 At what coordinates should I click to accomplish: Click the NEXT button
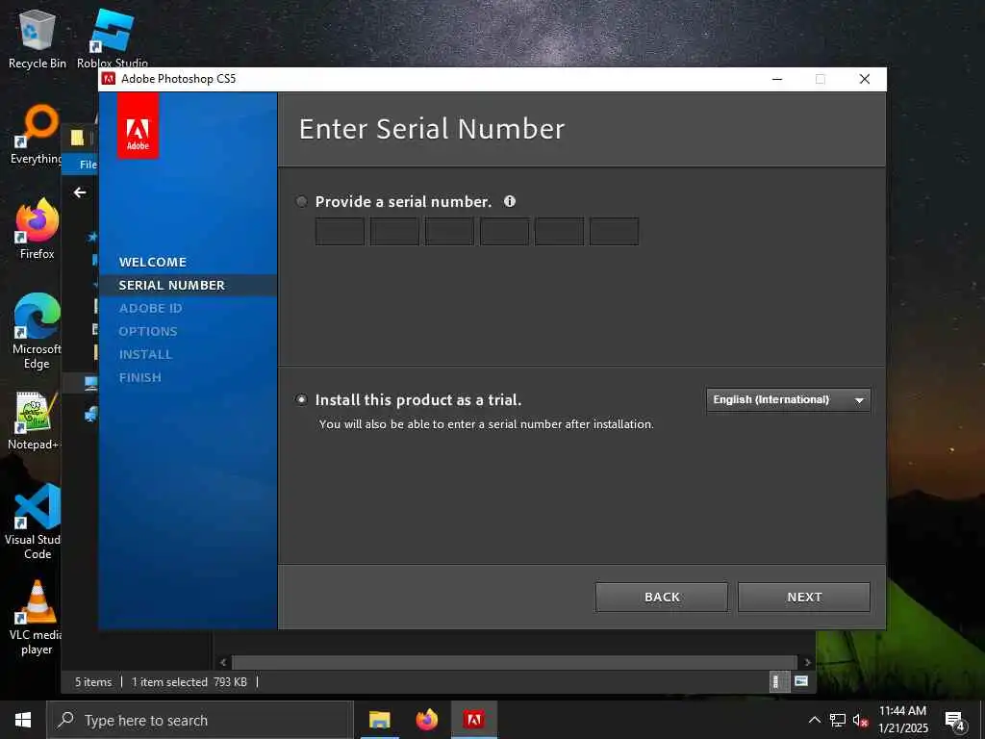tap(804, 597)
